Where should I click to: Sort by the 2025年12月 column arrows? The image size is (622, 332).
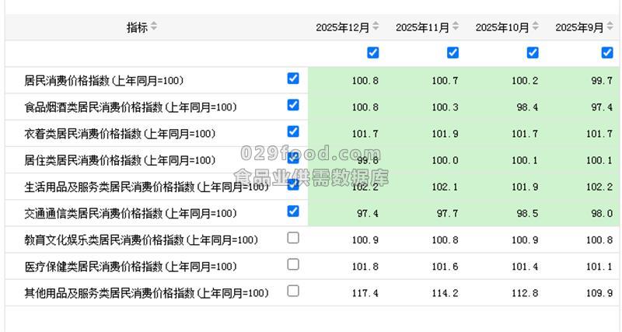pyautogui.click(x=376, y=27)
